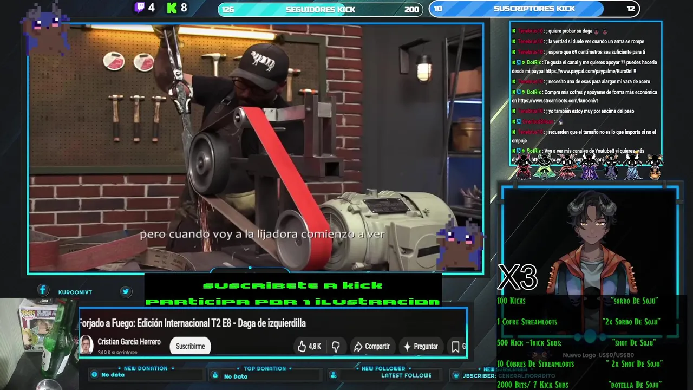Click Cristian Garcia Herrero's channel avatar
This screenshot has width=693, height=390.
[x=87, y=345]
